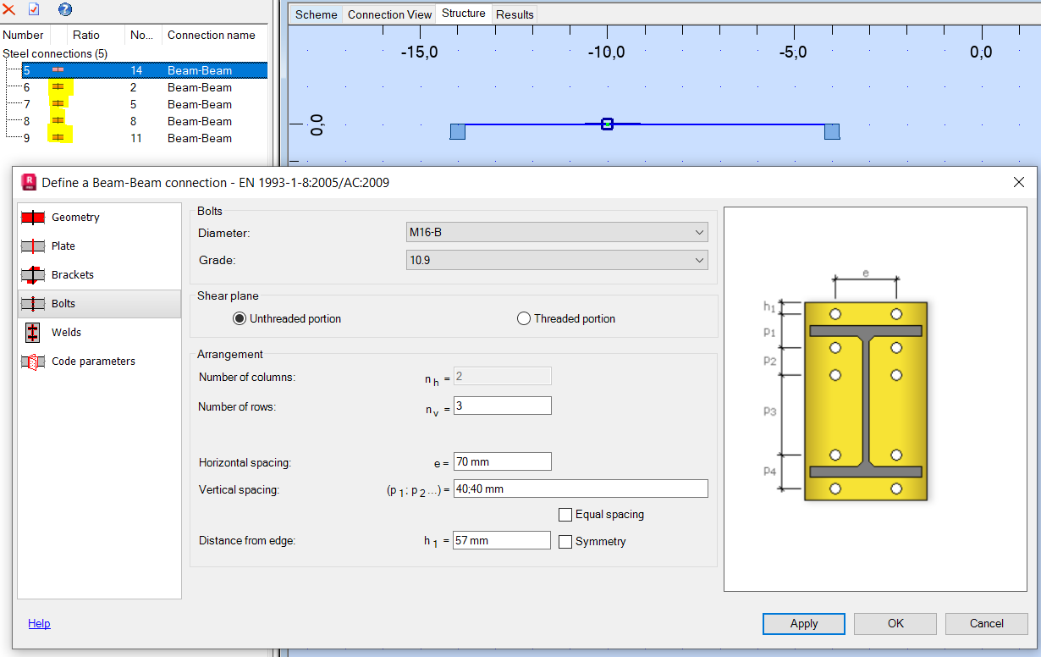Enable the Symmetry checkbox
This screenshot has height=657, width=1041.
pos(565,542)
